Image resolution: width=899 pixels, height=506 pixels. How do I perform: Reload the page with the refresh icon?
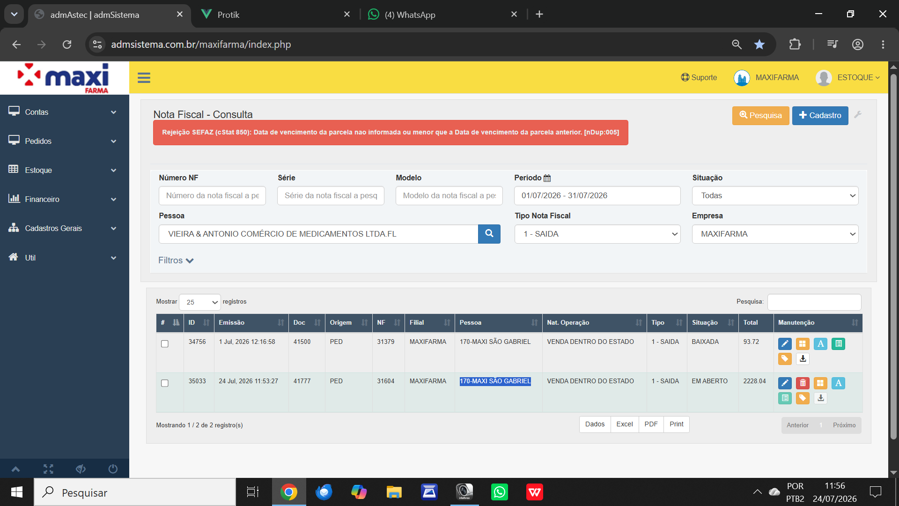(67, 45)
